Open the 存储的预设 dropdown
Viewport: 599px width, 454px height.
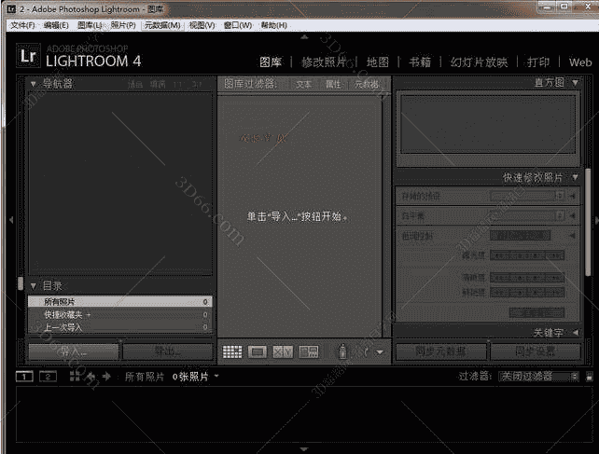point(527,196)
